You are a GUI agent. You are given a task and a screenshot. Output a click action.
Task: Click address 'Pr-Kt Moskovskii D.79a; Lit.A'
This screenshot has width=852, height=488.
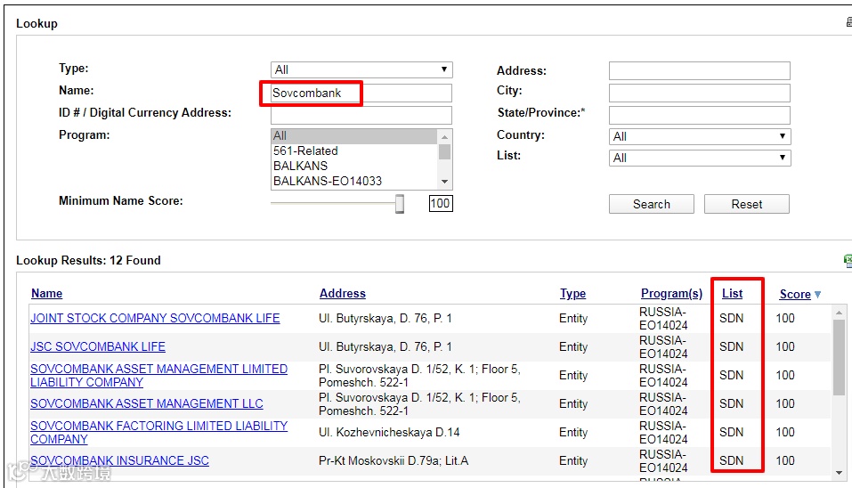[394, 460]
